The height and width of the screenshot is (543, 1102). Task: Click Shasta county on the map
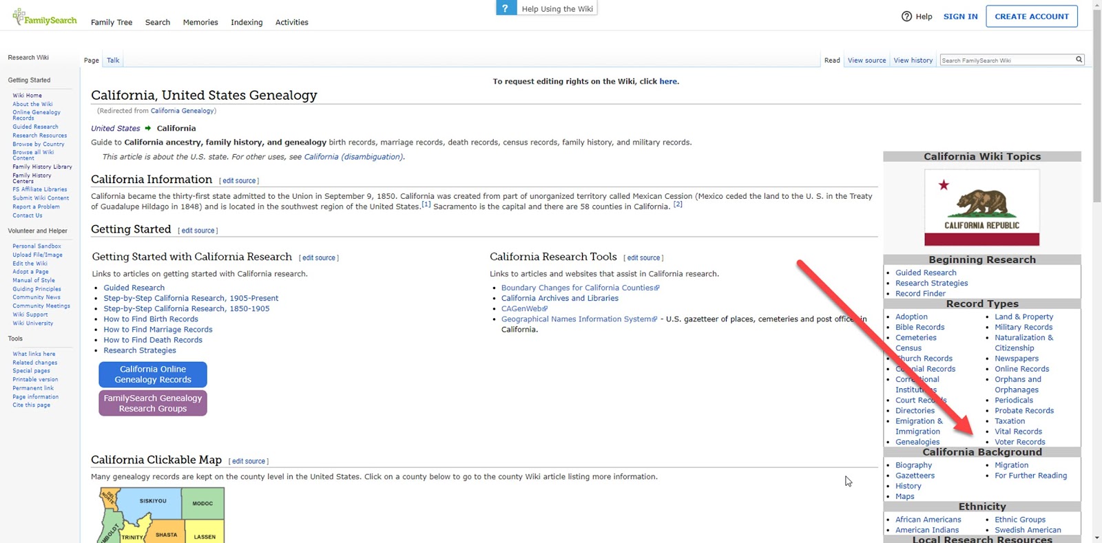pyautogui.click(x=166, y=534)
